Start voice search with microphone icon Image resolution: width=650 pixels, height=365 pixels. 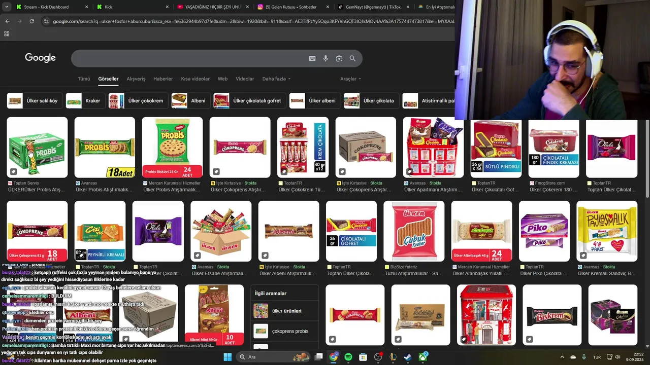(x=326, y=58)
